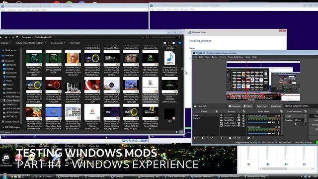Image resolution: width=318 pixels, height=179 pixels.
Task: Open Explorer view options dropdown arrow
Action: 168,43
